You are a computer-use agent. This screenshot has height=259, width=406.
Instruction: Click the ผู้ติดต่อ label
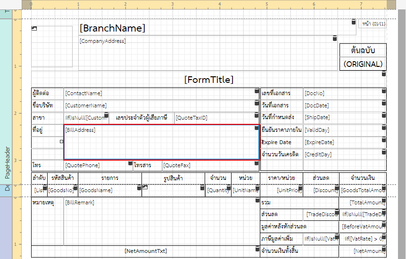tap(47, 93)
